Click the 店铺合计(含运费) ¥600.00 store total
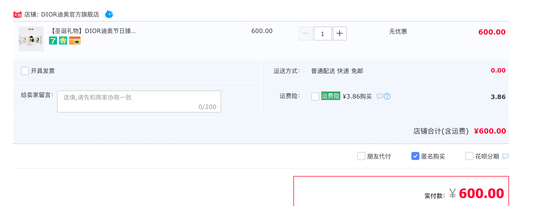Viewport: 546px width, 206px height. (x=460, y=131)
